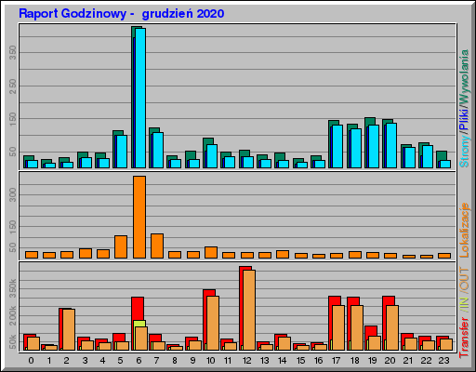Click hour label "10" on the x-axis
476x372 pixels.
pyautogui.click(x=210, y=361)
